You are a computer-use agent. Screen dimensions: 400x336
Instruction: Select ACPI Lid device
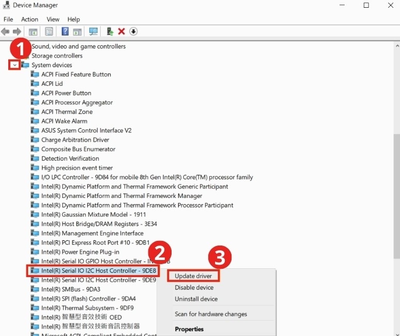(52, 84)
